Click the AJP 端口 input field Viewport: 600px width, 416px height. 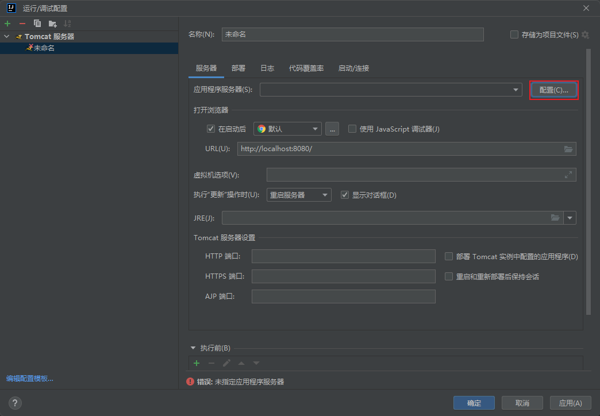point(343,296)
